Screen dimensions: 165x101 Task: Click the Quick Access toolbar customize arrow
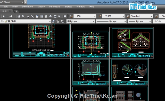25,2
